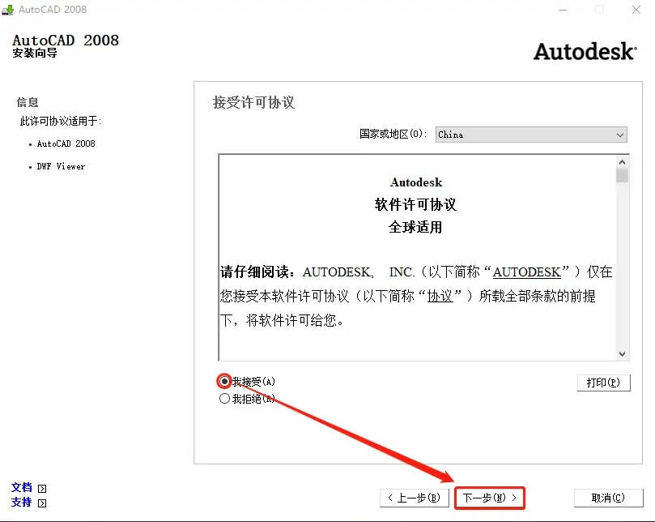655x522 pixels.
Task: Select the 我拒绝(R) radio button
Action: tap(224, 399)
